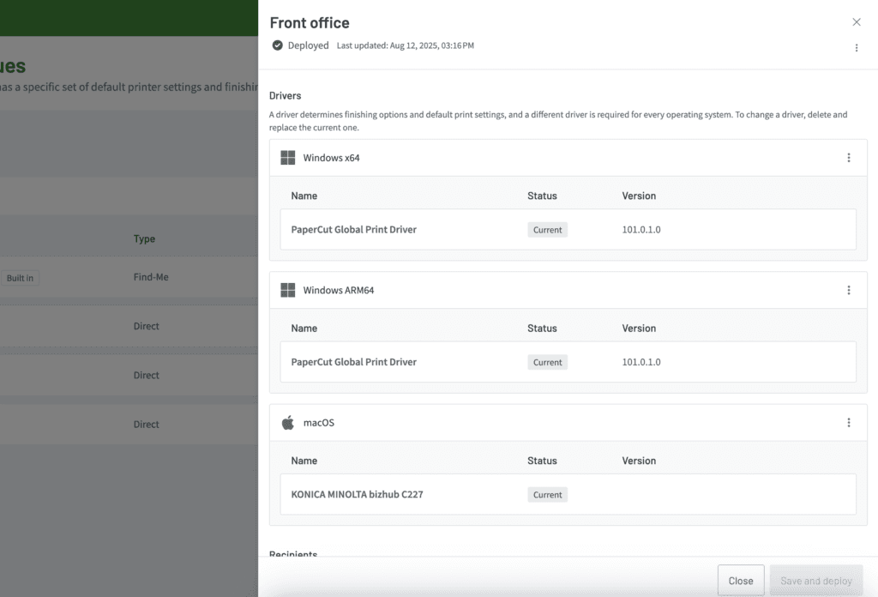The height and width of the screenshot is (597, 878).
Task: Click the Apple logo icon beside macOS
Action: click(288, 423)
